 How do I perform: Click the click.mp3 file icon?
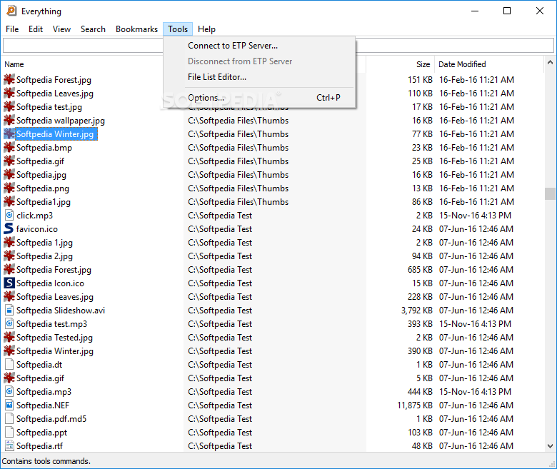coord(9,215)
